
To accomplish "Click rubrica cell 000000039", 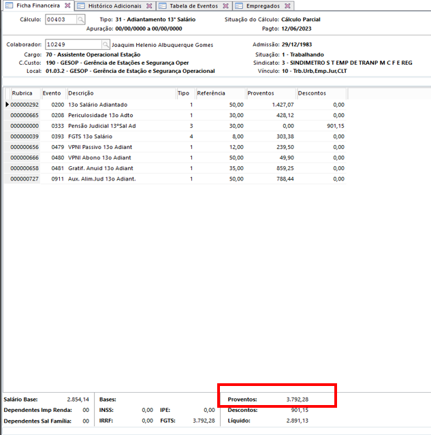I will (x=25, y=137).
